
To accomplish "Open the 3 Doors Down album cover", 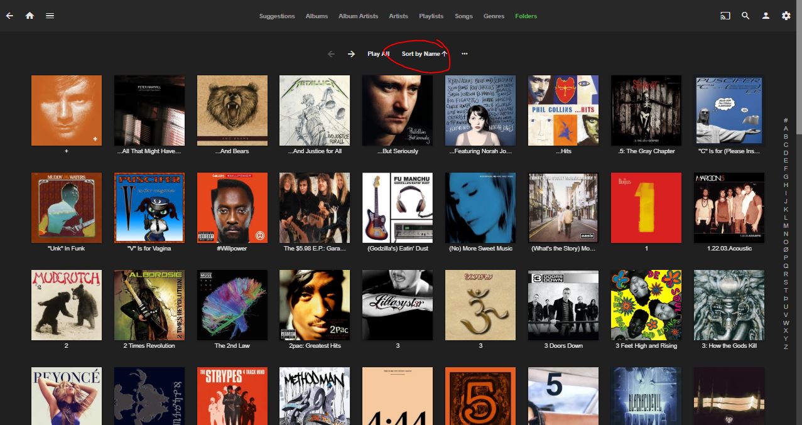I will click(563, 305).
